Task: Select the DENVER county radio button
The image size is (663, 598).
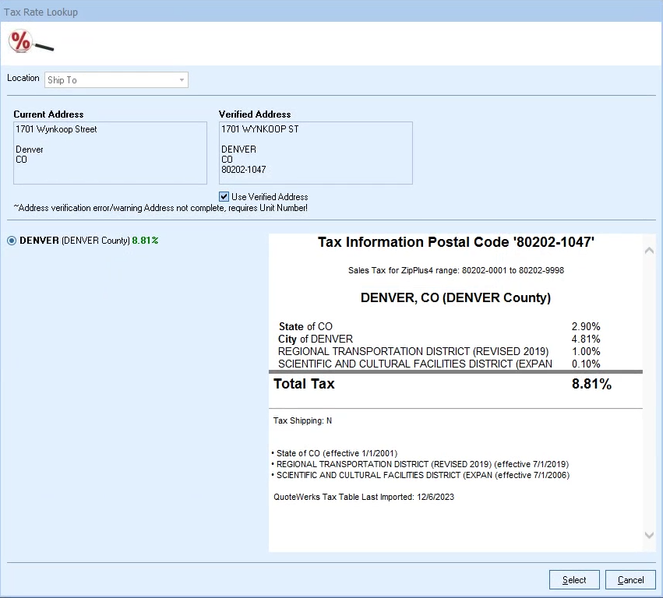Action: click(12, 241)
